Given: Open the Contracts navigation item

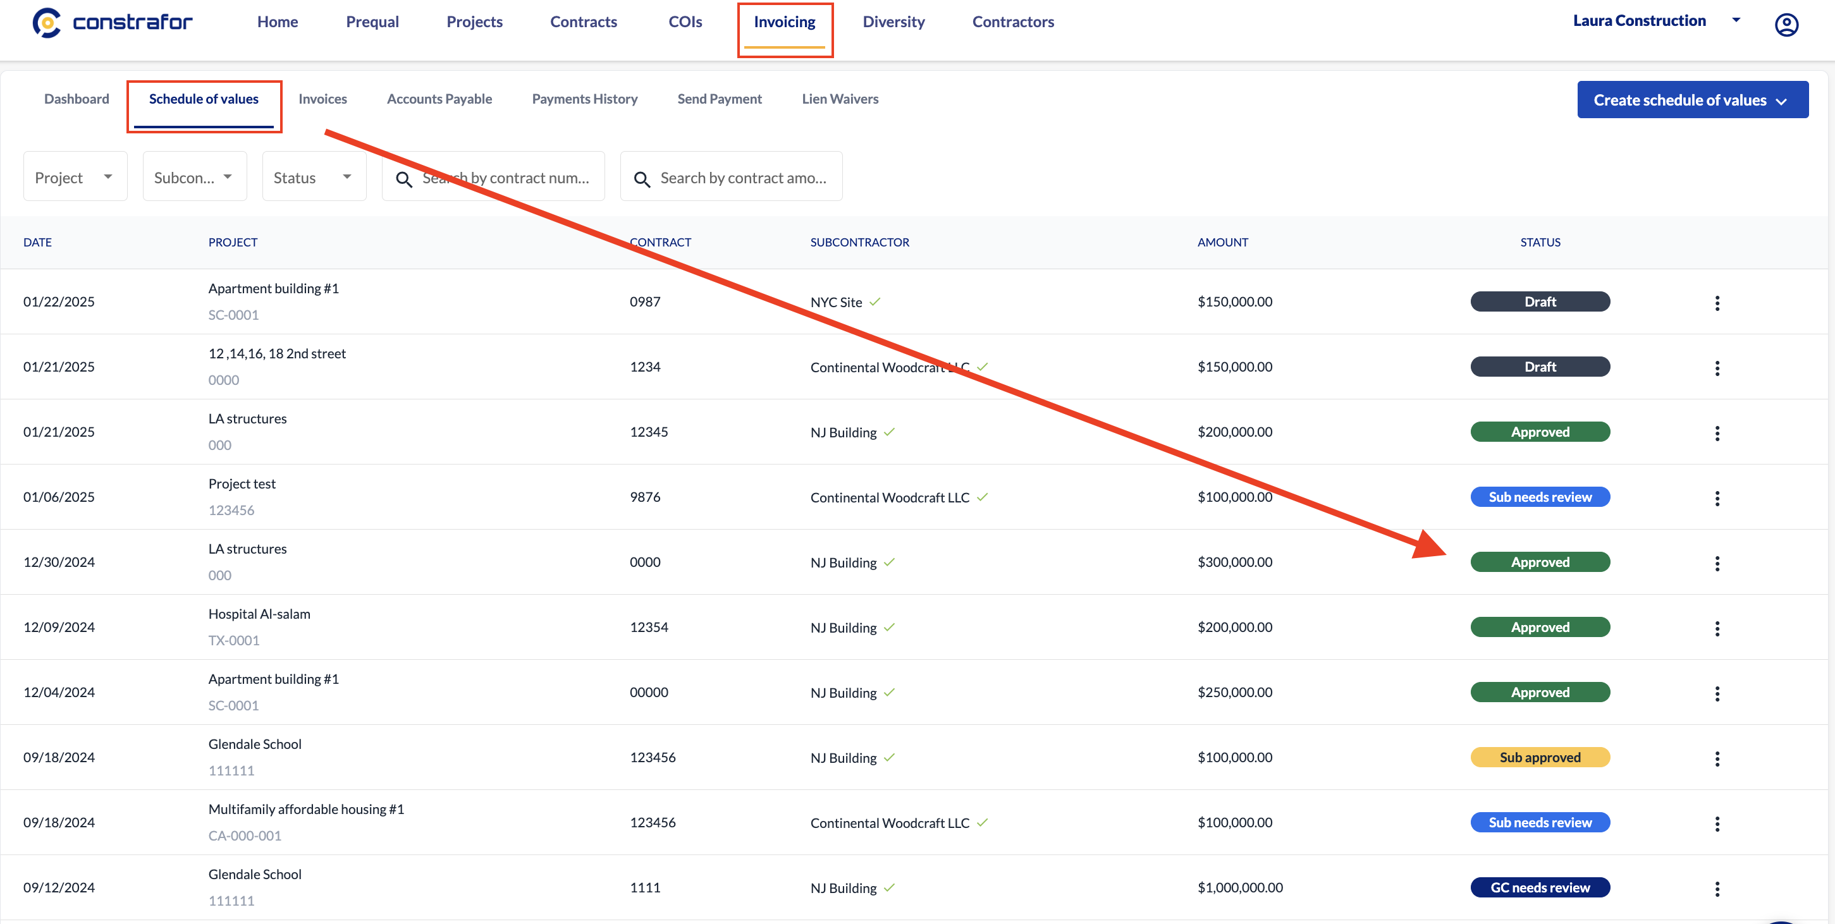Looking at the screenshot, I should pyautogui.click(x=584, y=22).
